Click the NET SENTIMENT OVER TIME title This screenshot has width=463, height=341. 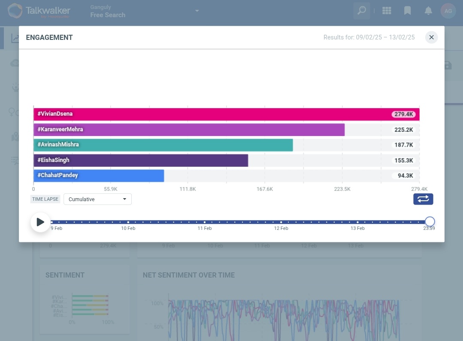[189, 275]
